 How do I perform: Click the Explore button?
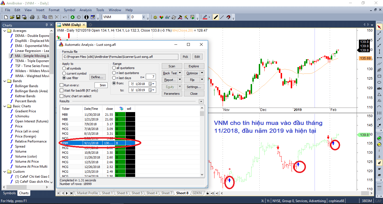point(194,66)
